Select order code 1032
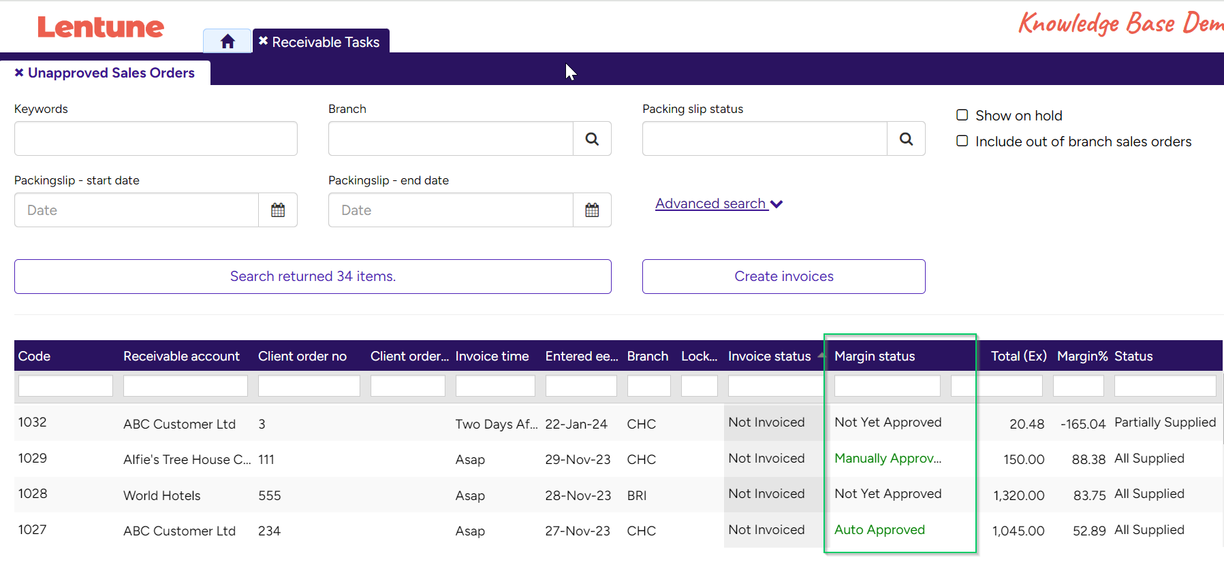The height and width of the screenshot is (564, 1224). tap(33, 422)
